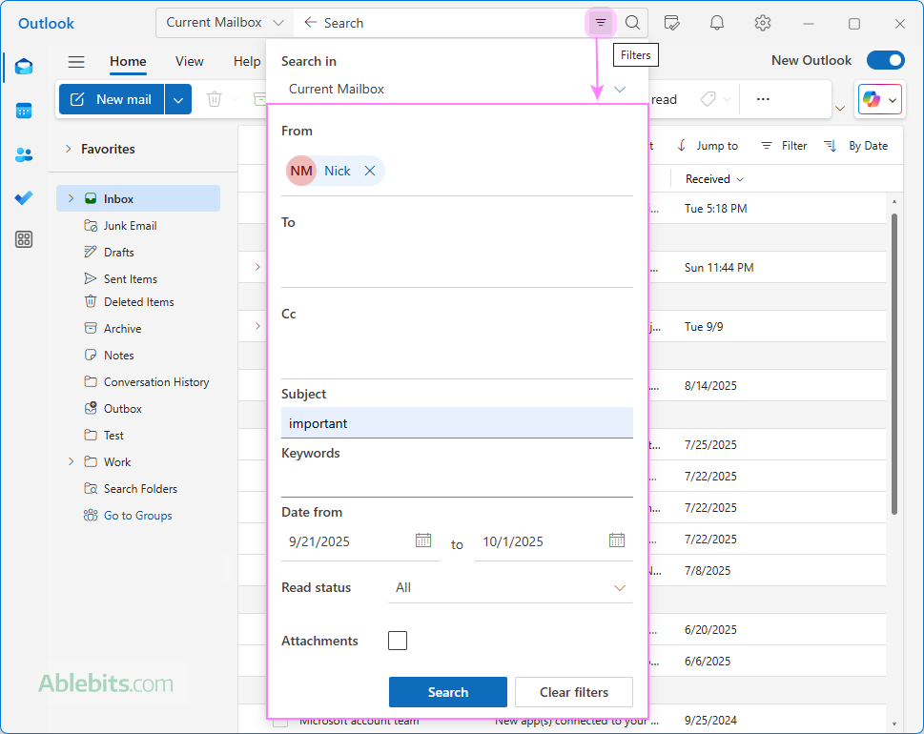Screen dimensions: 924x734
Task: Click the Clear filters button
Action: [x=574, y=692]
